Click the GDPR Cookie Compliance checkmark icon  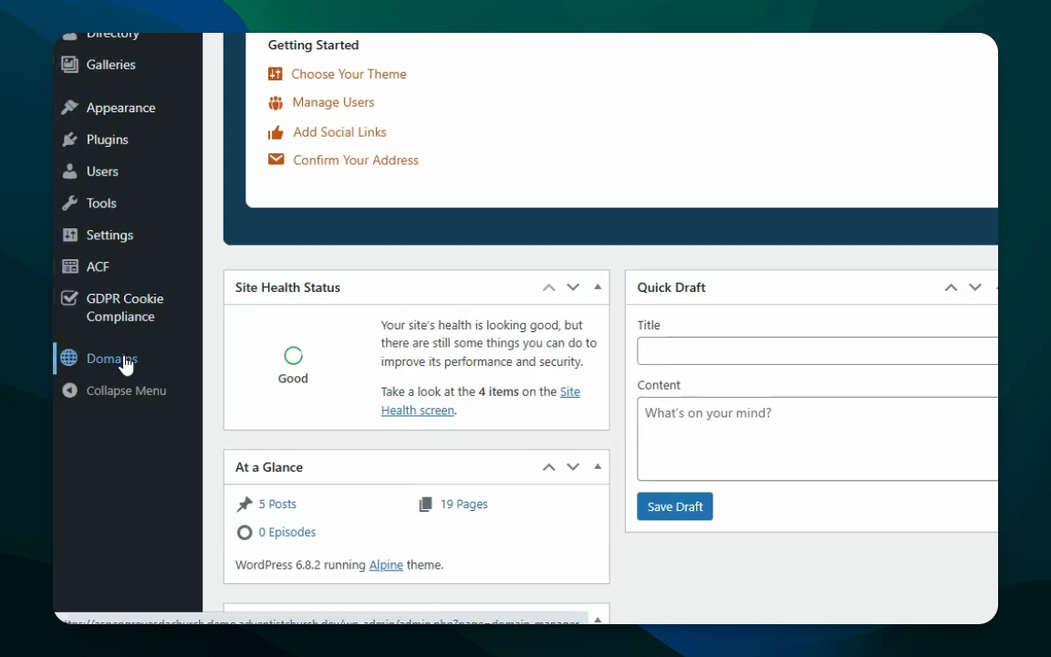tap(69, 297)
